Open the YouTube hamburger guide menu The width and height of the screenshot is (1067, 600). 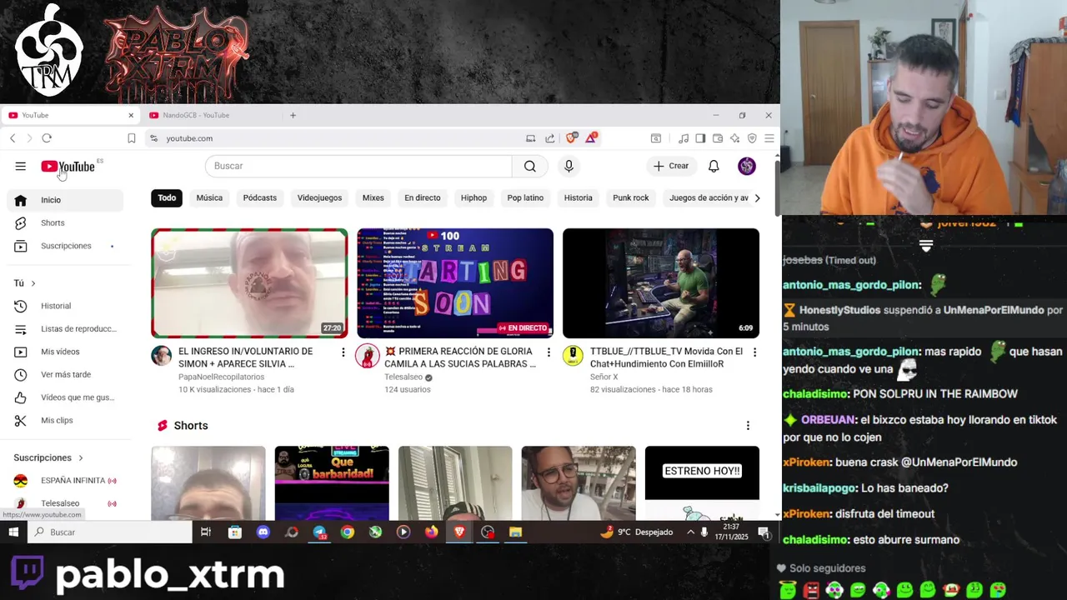coord(20,167)
